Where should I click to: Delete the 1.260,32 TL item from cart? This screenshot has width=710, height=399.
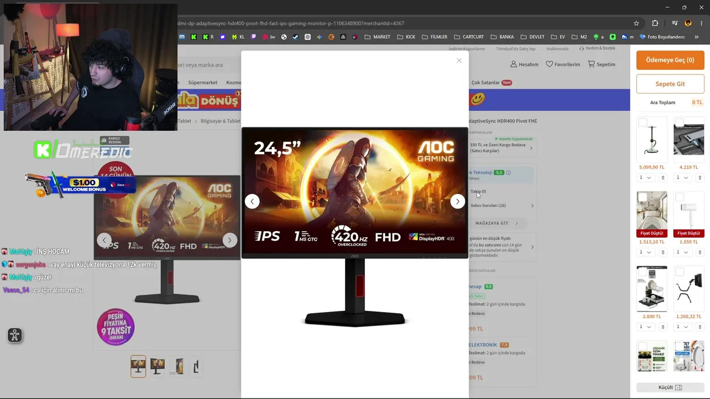click(700, 327)
